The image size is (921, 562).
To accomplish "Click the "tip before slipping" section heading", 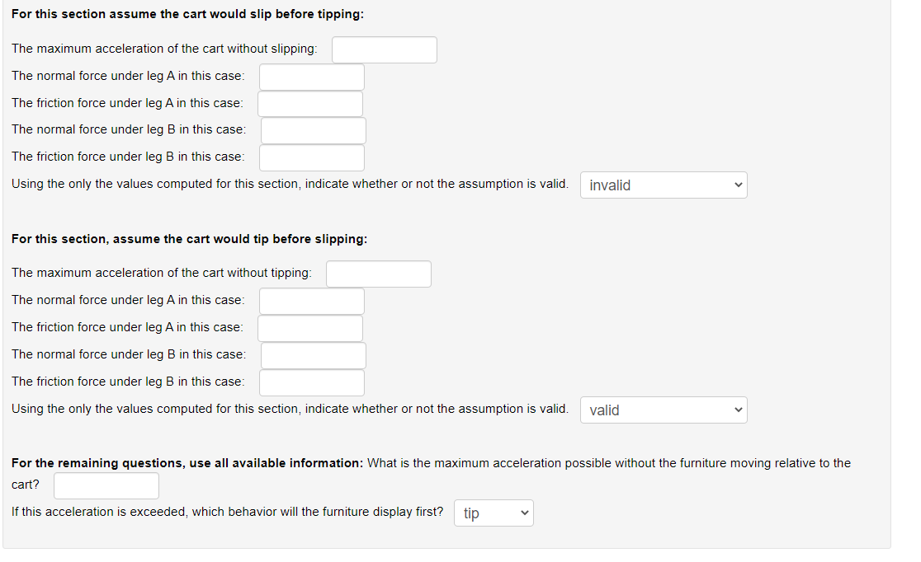I will tap(189, 239).
